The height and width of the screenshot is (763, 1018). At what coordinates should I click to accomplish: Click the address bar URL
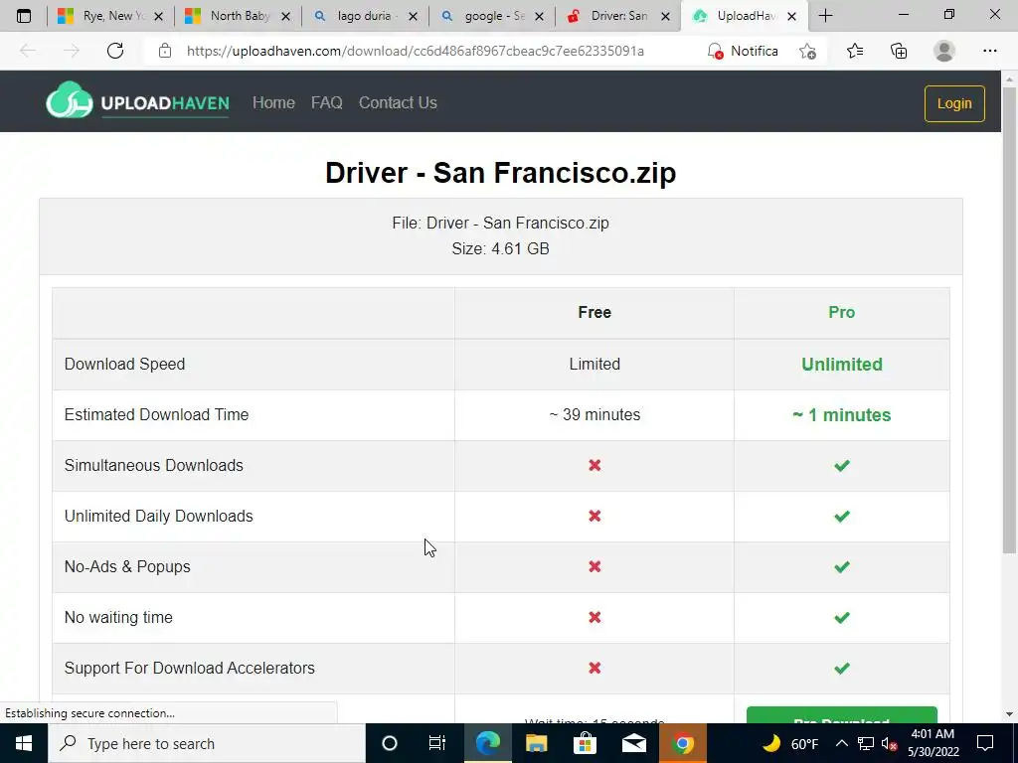[x=415, y=51]
